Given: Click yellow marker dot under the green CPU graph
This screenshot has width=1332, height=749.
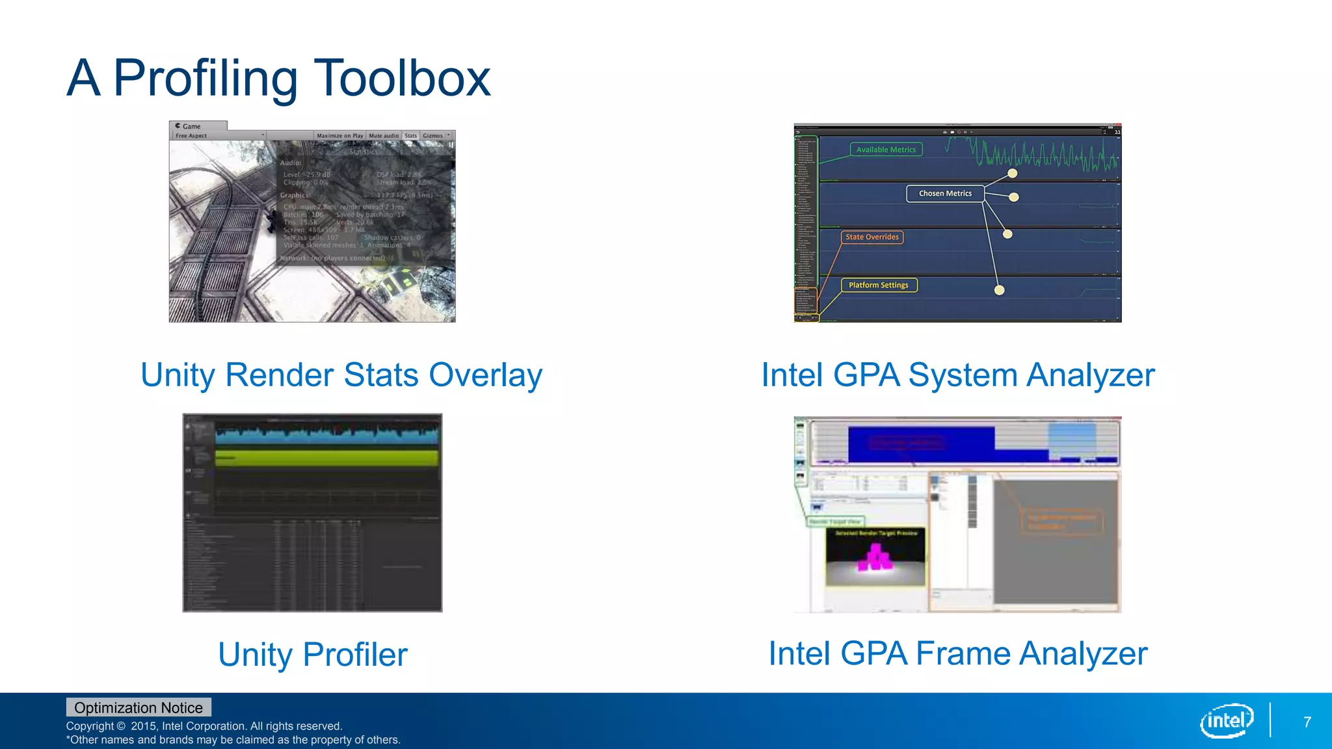Looking at the screenshot, I should [x=1013, y=173].
